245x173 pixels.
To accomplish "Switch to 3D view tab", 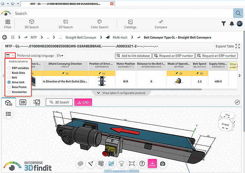I will [x=8, y=102].
